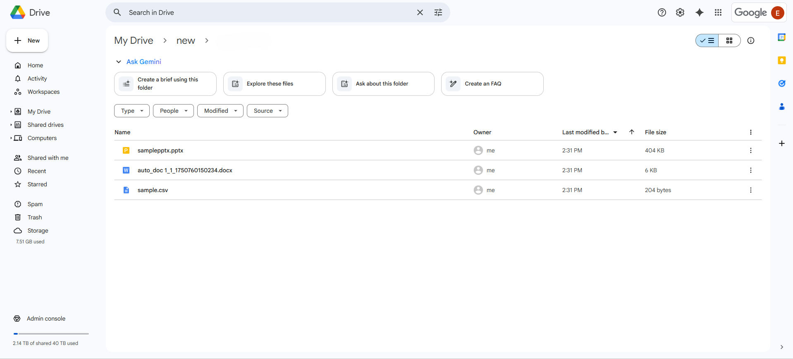This screenshot has width=793, height=359.
Task: Click the Ask Gemini heading link
Action: tap(144, 62)
